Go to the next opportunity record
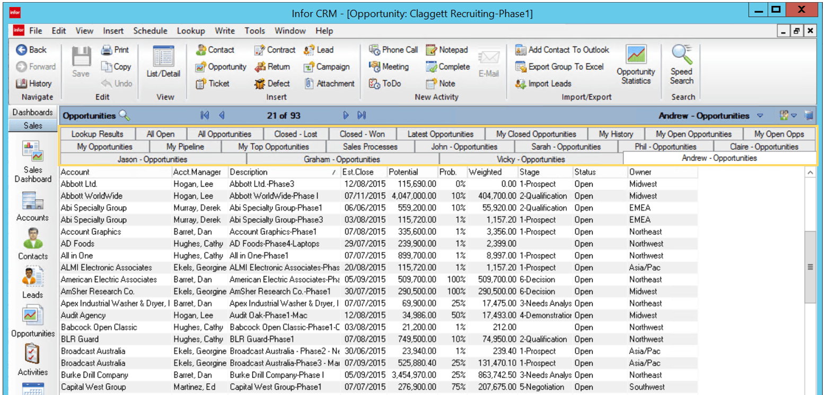 pos(346,115)
